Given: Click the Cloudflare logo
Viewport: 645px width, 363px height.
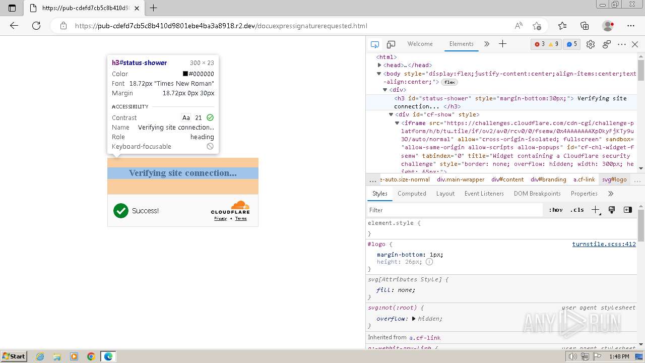Looking at the screenshot, I should click(x=230, y=208).
